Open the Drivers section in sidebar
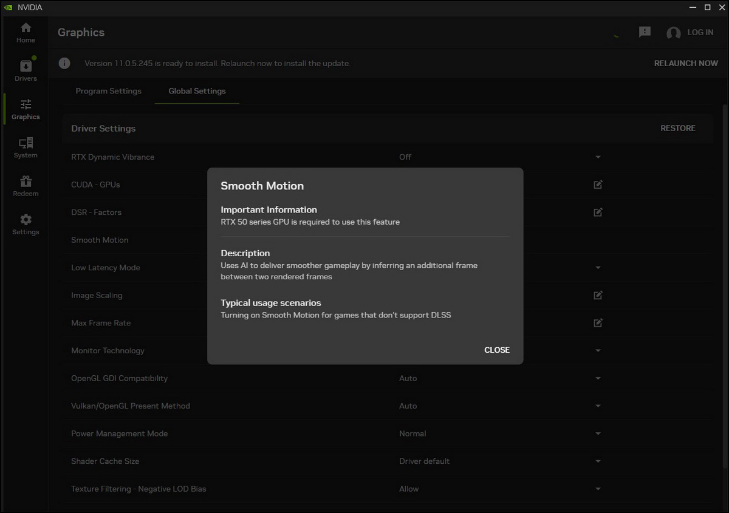This screenshot has height=513, width=729. pyautogui.click(x=26, y=71)
